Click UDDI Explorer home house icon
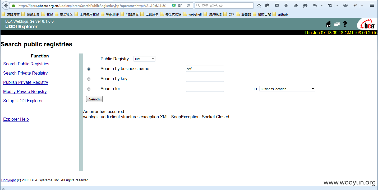The width and height of the screenshot is (378, 190). (x=329, y=24)
